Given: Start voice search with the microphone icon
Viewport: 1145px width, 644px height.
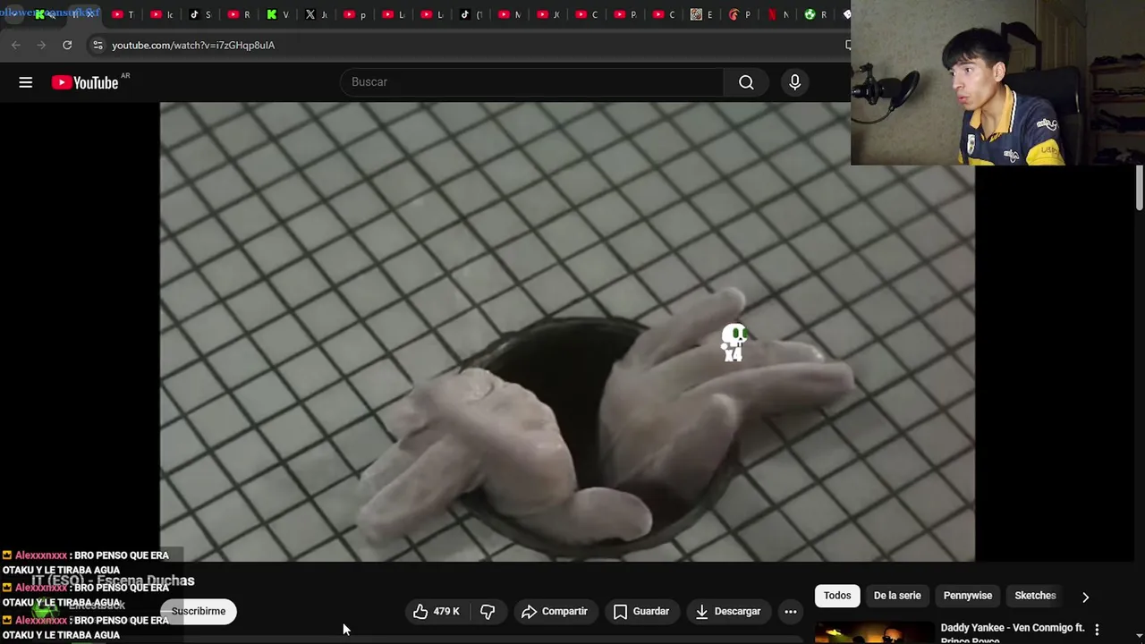Looking at the screenshot, I should 794,82.
